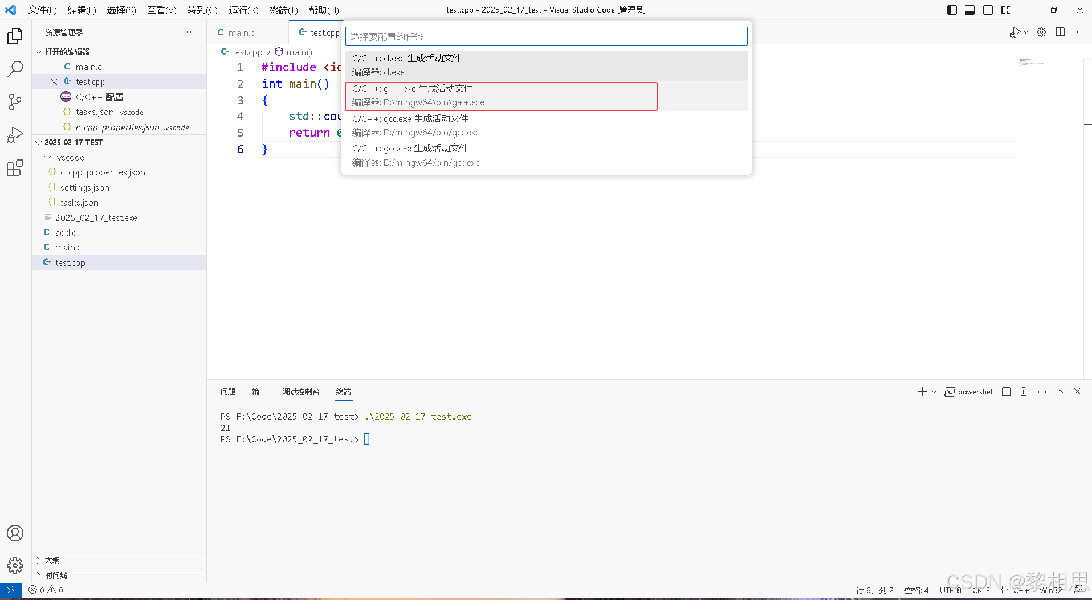The height and width of the screenshot is (600, 1092).
Task: Open the Selection menu
Action: point(121,10)
